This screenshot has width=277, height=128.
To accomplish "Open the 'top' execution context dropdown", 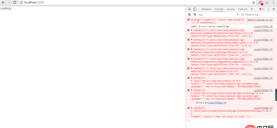I will (219, 15).
